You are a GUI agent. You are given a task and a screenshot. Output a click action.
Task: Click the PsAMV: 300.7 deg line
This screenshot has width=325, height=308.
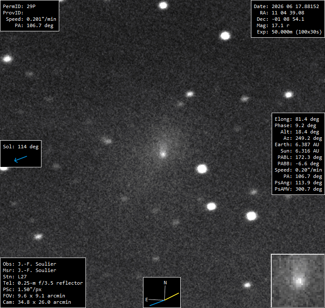[x=298, y=189]
